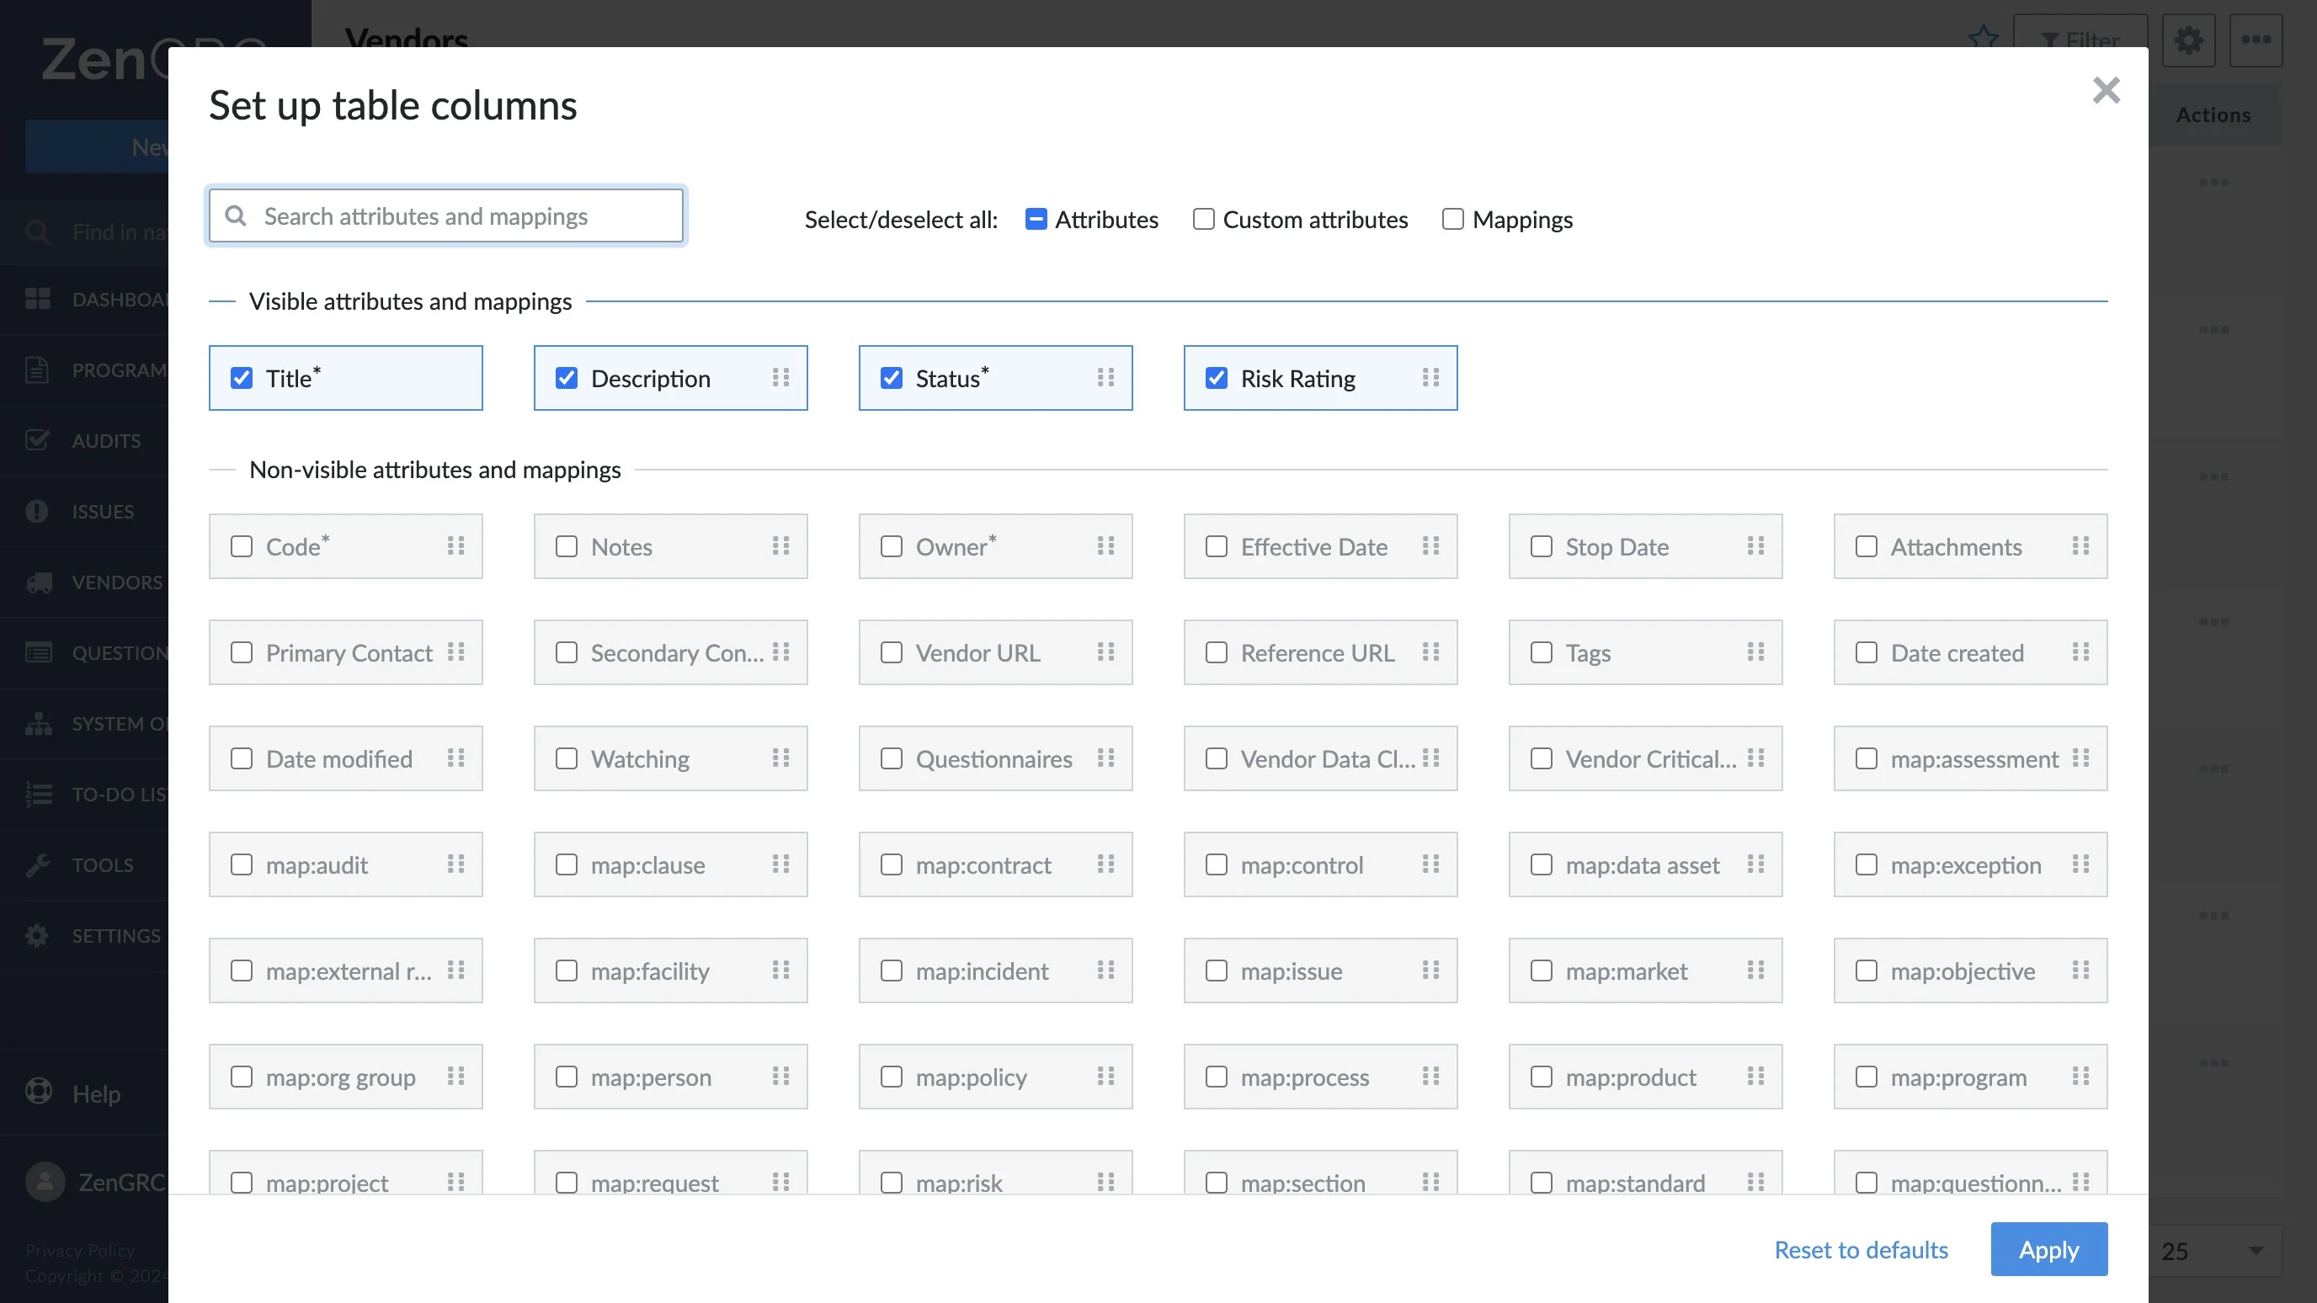Enable the map:objective column checkbox
Viewport: 2317px width, 1303px height.
(x=1867, y=971)
